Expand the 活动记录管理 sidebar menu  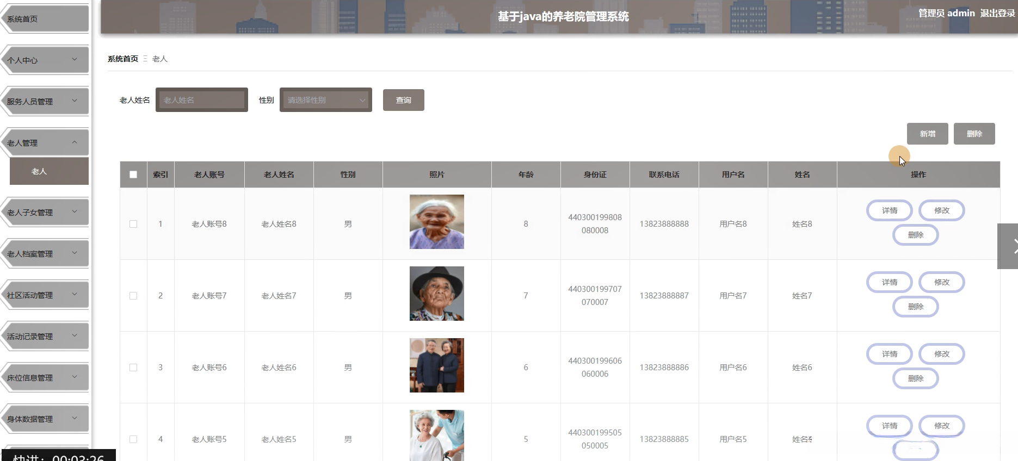45,337
